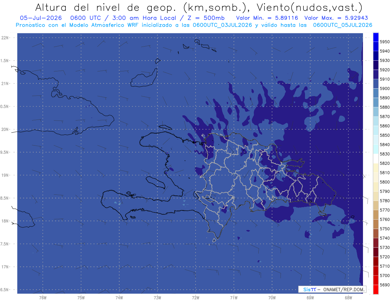Click the '68W' longitude label
This screenshot has height=302, width=391.
(x=348, y=297)
